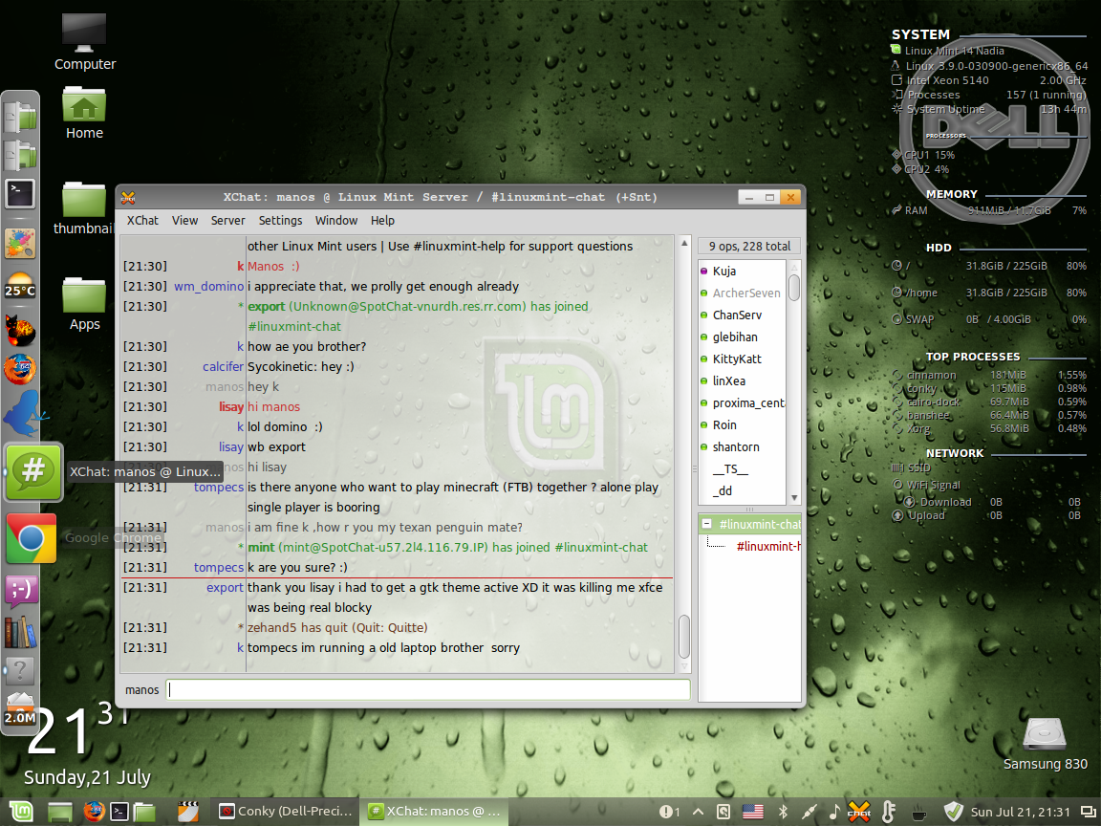Select user Roin in the user list
This screenshot has width=1101, height=826.
723,424
